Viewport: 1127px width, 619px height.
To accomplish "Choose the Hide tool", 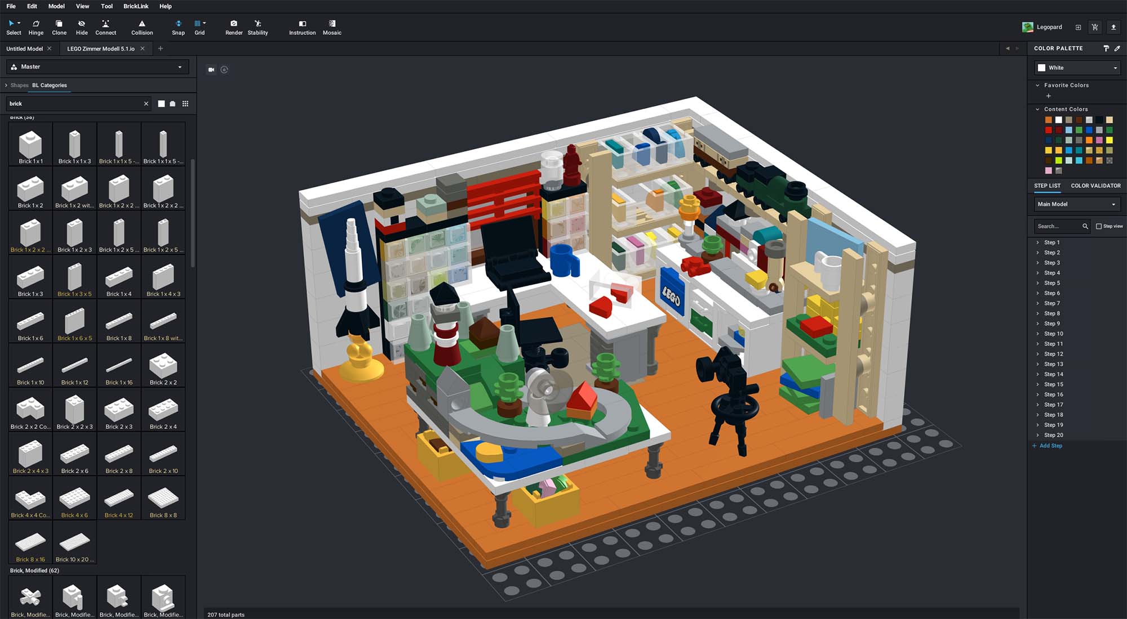I will coord(82,27).
